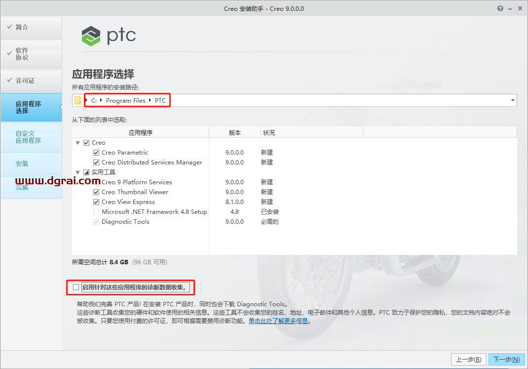528x369 pixels.
Task: Click the 新建 status of Creo Parametric
Action: point(266,153)
